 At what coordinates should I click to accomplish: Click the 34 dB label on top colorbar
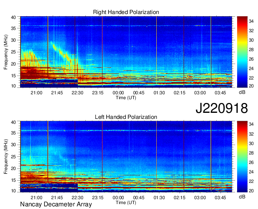coord(251,21)
